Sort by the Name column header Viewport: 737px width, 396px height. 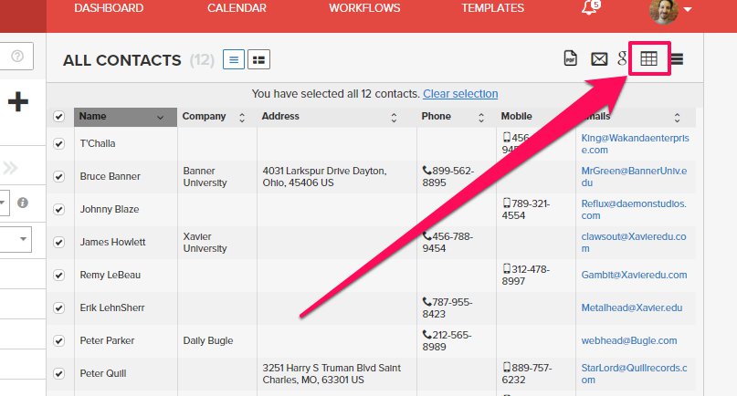[x=120, y=117]
